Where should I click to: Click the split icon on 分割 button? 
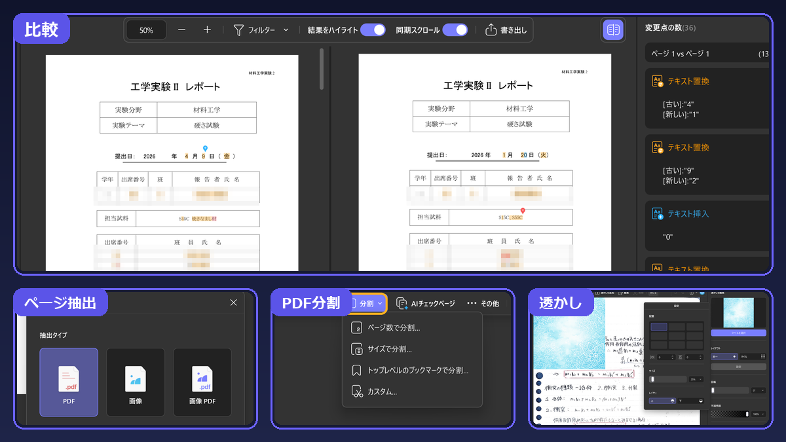click(354, 303)
